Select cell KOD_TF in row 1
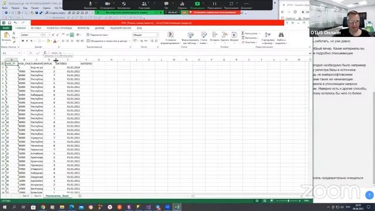Viewport: 375px width, 211px height. click(12, 64)
